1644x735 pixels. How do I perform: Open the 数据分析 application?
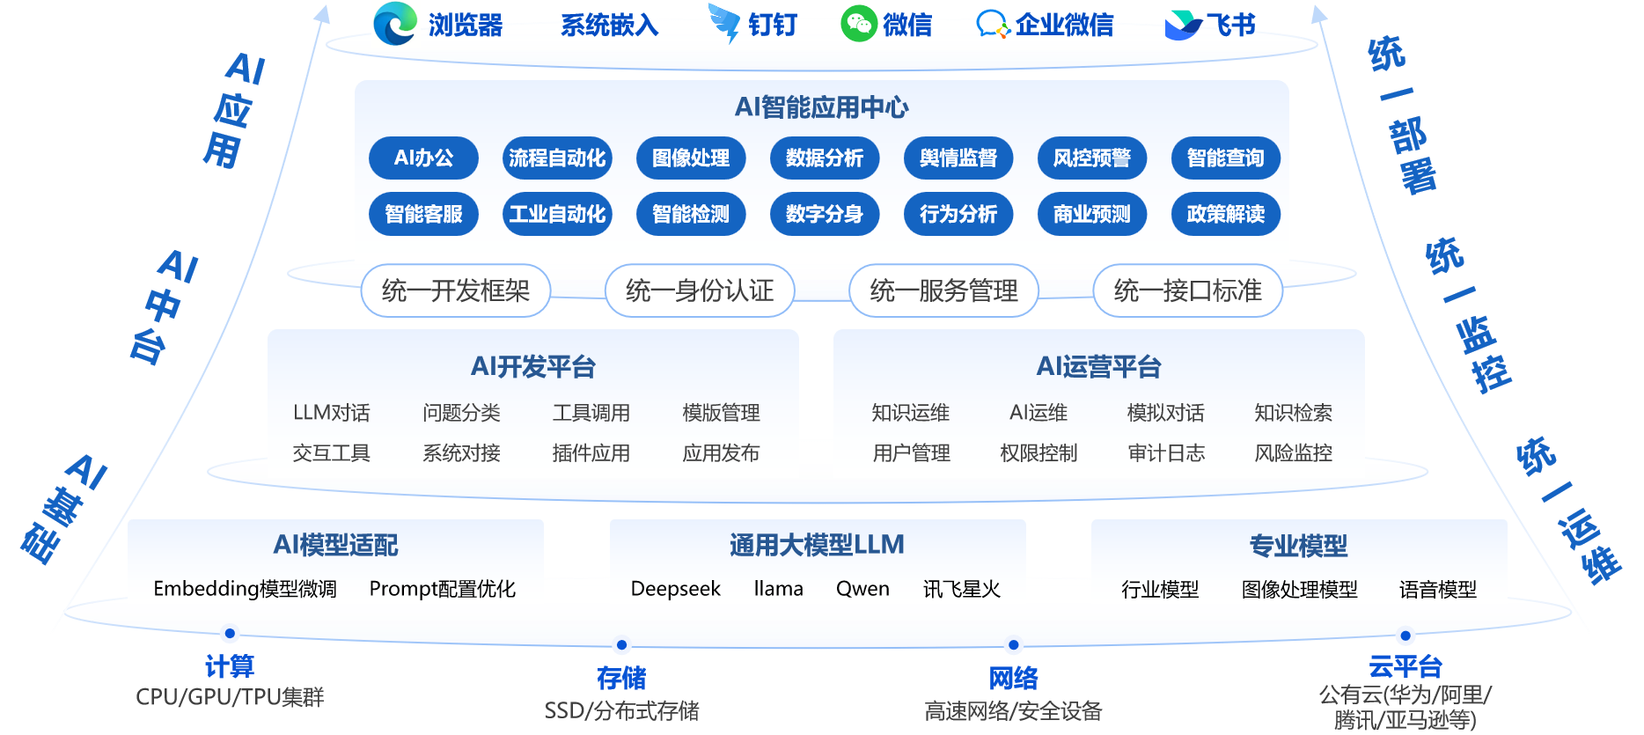(825, 158)
